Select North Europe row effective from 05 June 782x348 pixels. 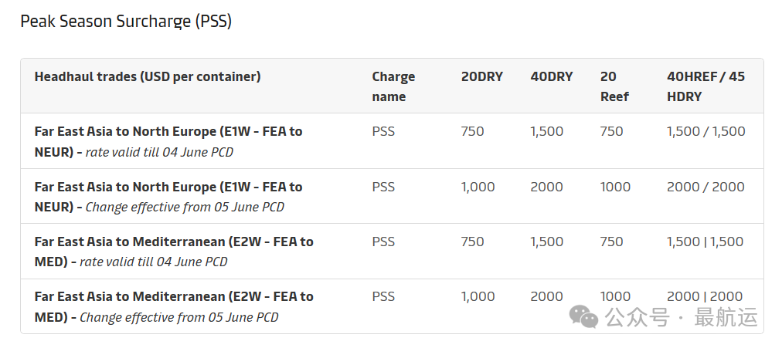[392, 196]
